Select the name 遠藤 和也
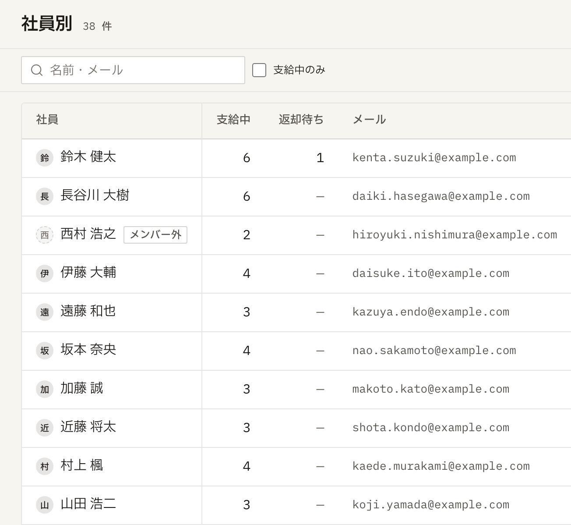This screenshot has height=525, width=571. pos(88,311)
